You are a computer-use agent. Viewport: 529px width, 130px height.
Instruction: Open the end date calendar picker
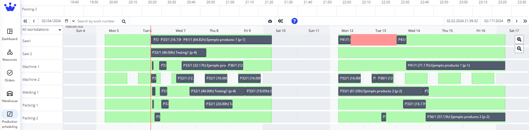[x=509, y=21]
